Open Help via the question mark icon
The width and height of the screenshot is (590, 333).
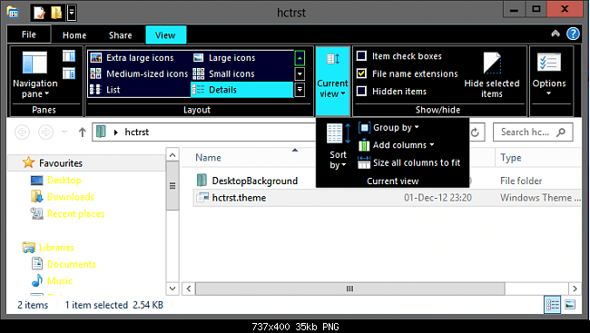pyautogui.click(x=573, y=34)
